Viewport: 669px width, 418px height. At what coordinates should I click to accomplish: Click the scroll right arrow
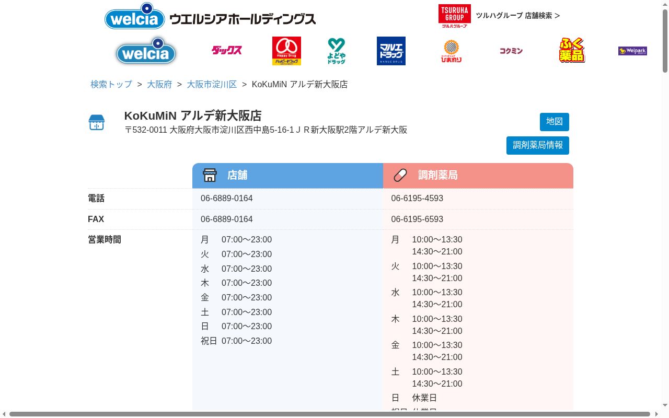click(656, 414)
